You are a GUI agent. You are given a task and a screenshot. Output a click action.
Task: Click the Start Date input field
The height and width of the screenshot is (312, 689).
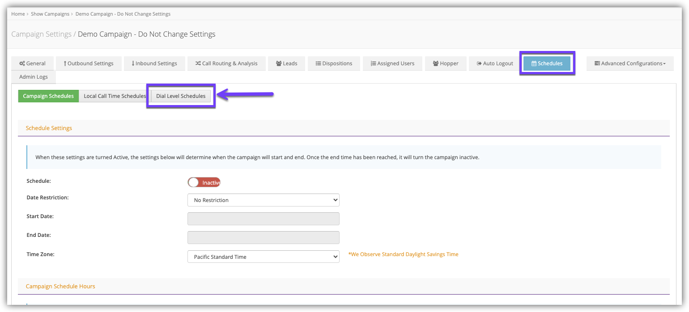[263, 219]
